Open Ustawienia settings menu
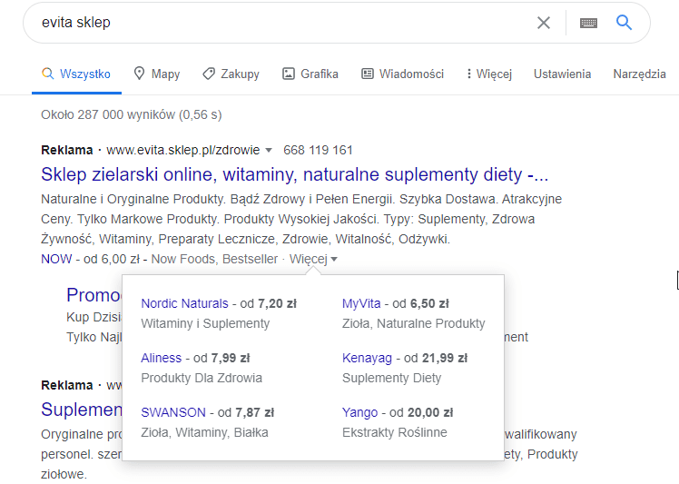679x484 pixels. pos(562,74)
